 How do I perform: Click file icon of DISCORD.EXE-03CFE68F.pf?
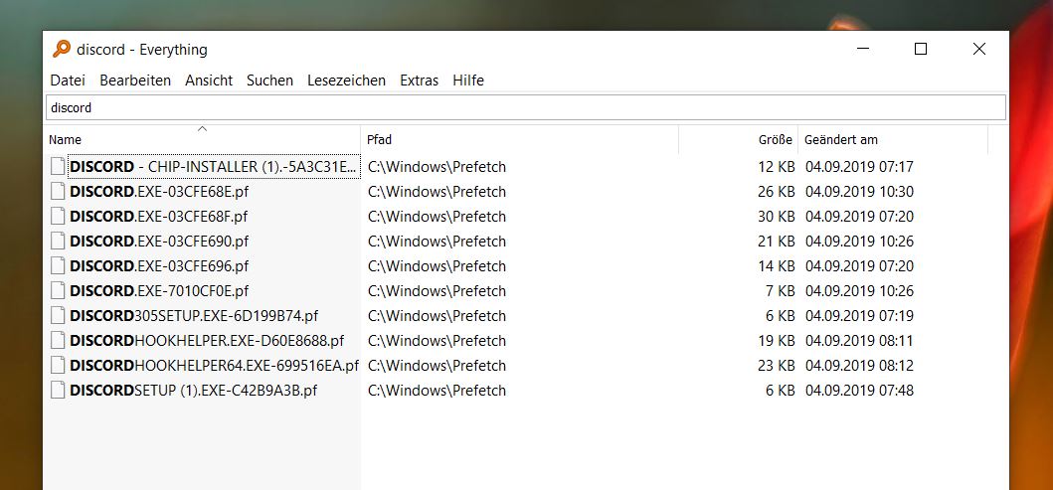[x=59, y=216]
